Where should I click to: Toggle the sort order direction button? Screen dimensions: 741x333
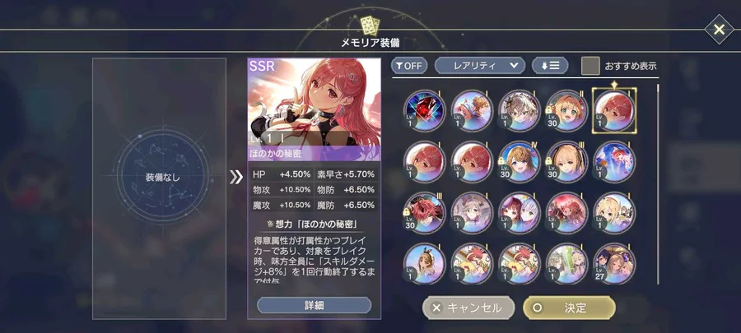tap(550, 66)
